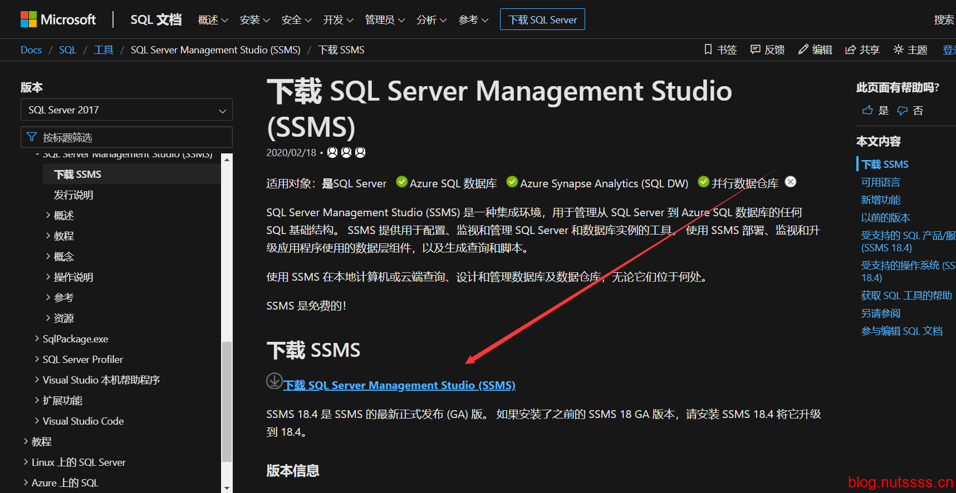Jump to 可用语言 section
The height and width of the screenshot is (493, 956).
coord(880,182)
